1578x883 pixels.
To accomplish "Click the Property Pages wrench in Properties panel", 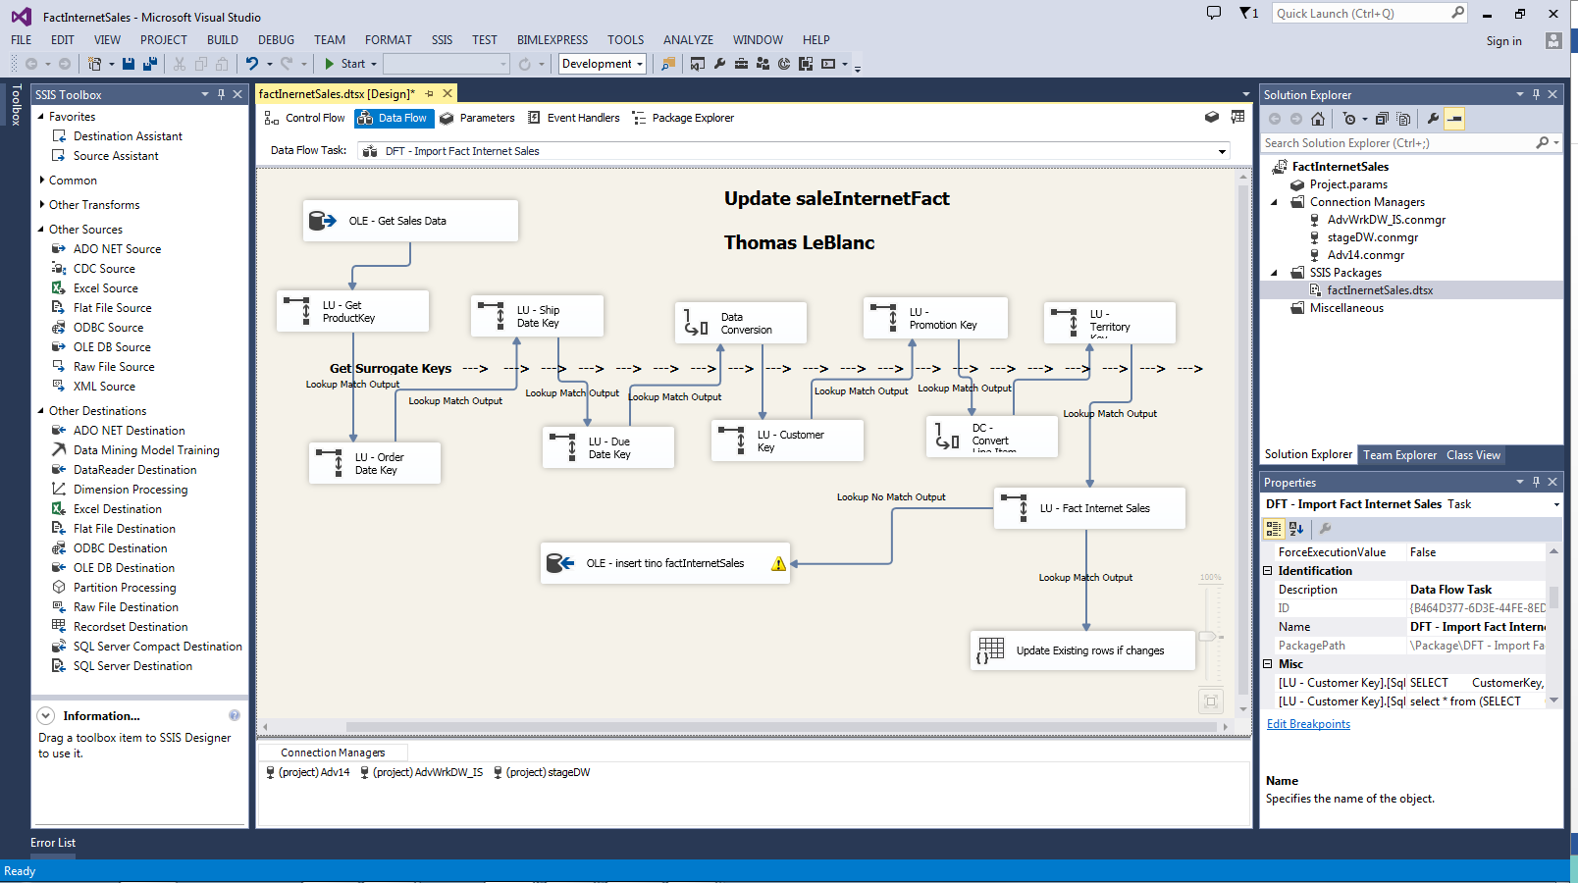I will 1325,529.
